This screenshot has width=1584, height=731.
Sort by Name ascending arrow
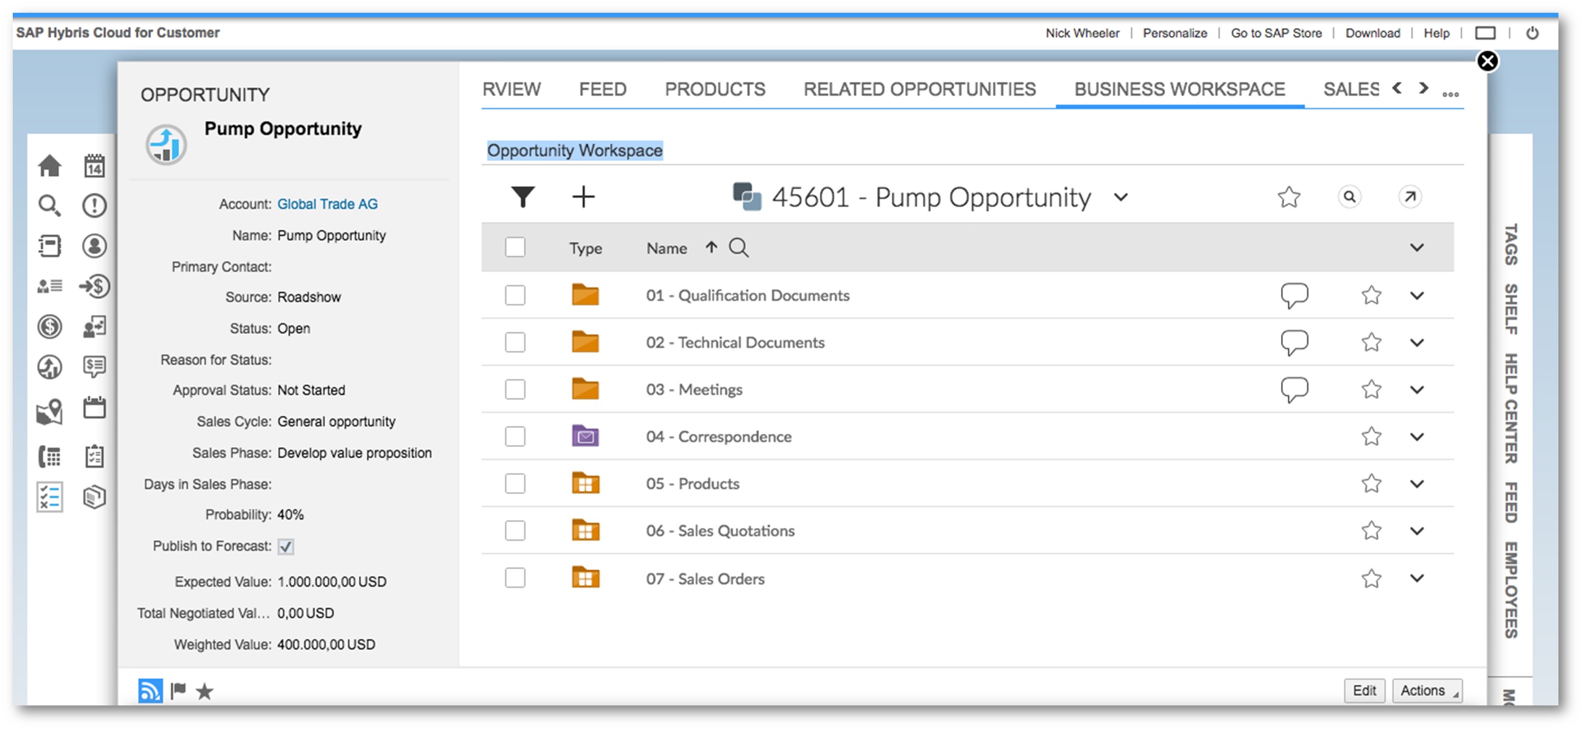coord(712,248)
